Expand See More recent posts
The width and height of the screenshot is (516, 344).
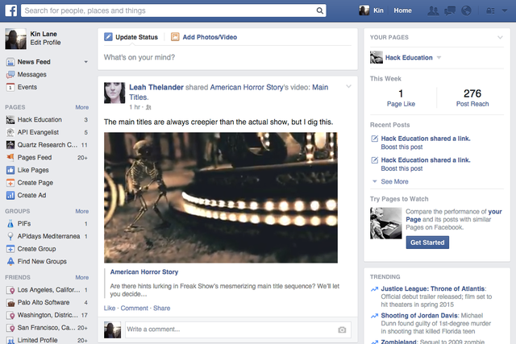[394, 181]
